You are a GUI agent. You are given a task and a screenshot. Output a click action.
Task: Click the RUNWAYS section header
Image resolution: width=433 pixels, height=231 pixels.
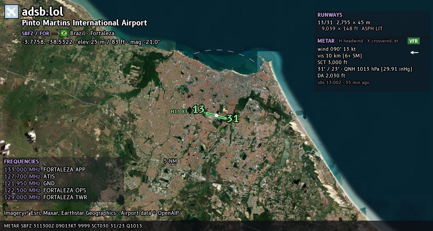[330, 15]
